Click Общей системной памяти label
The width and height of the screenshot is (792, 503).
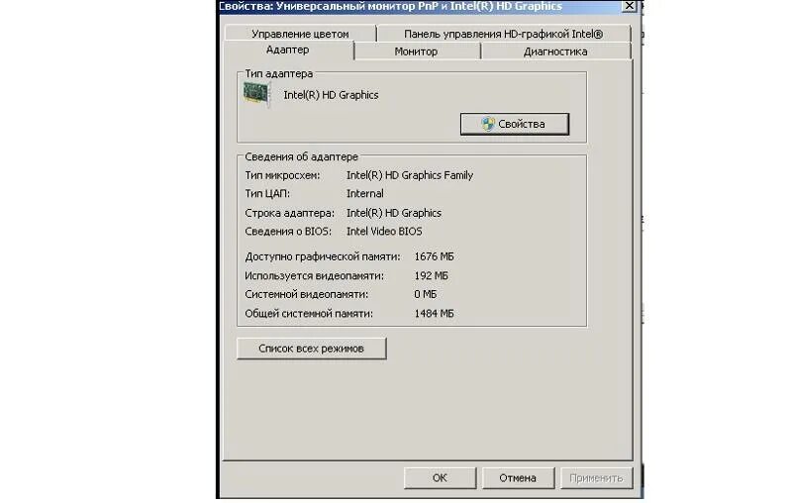[309, 314]
